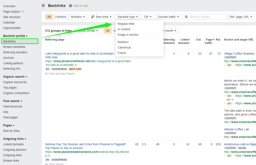Choose In content from Backlink type menu
256x165 pixels.
124,29
